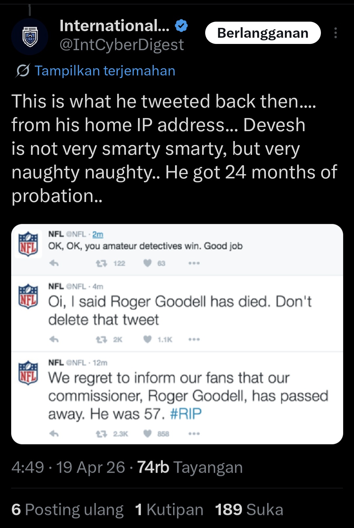
Task: Click the Tampilkan terjemahan translate link
Action: [105, 71]
